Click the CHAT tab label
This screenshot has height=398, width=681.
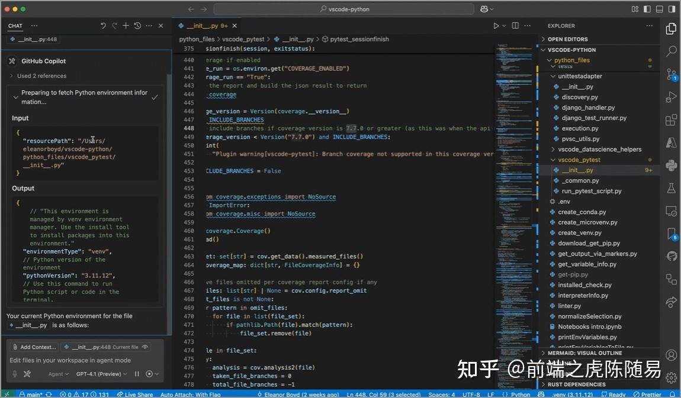[15, 25]
